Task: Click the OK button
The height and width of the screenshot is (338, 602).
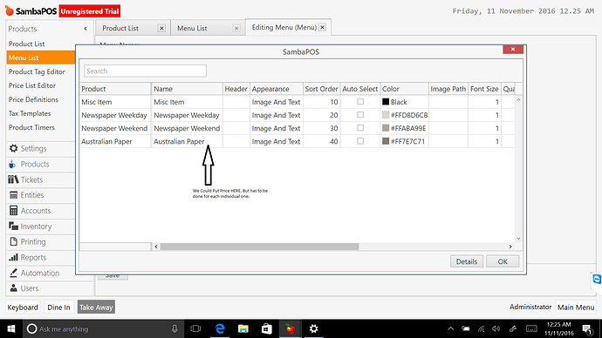Action: tap(503, 261)
